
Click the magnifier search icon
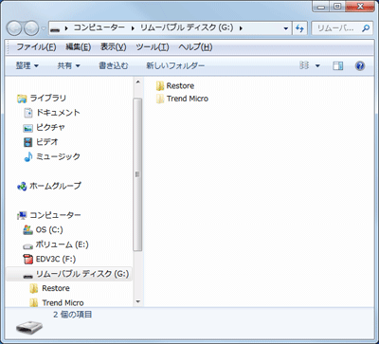[x=366, y=28]
